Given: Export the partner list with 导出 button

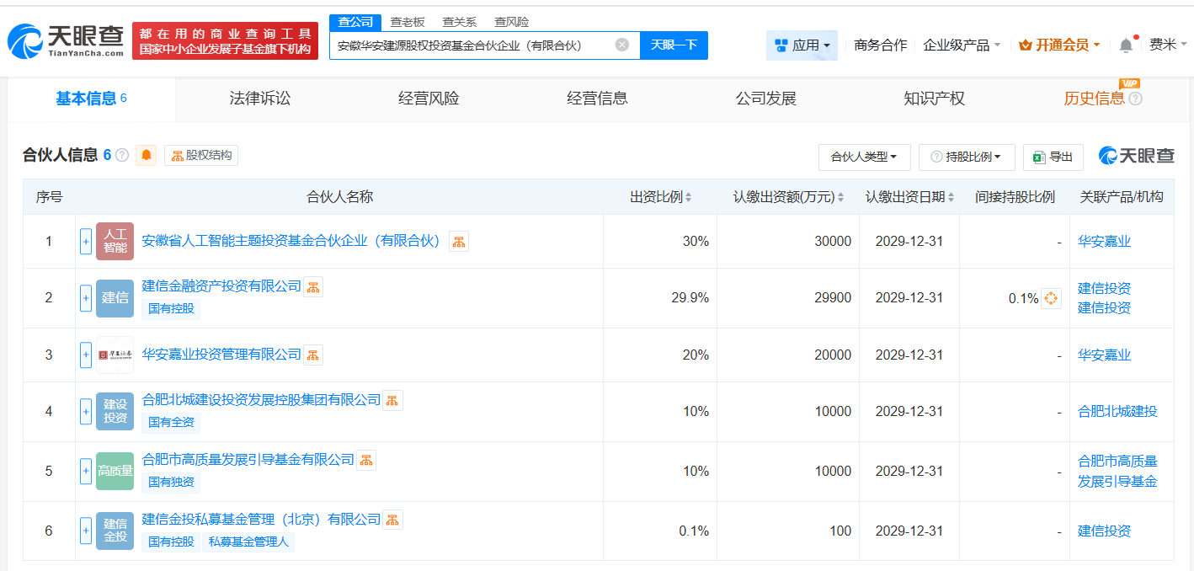Looking at the screenshot, I should (x=1053, y=157).
